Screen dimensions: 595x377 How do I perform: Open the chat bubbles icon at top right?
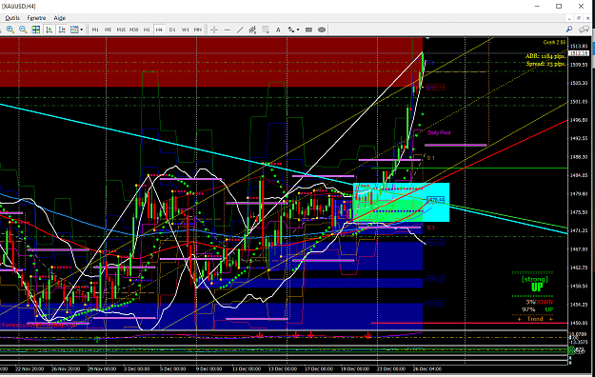pos(584,30)
